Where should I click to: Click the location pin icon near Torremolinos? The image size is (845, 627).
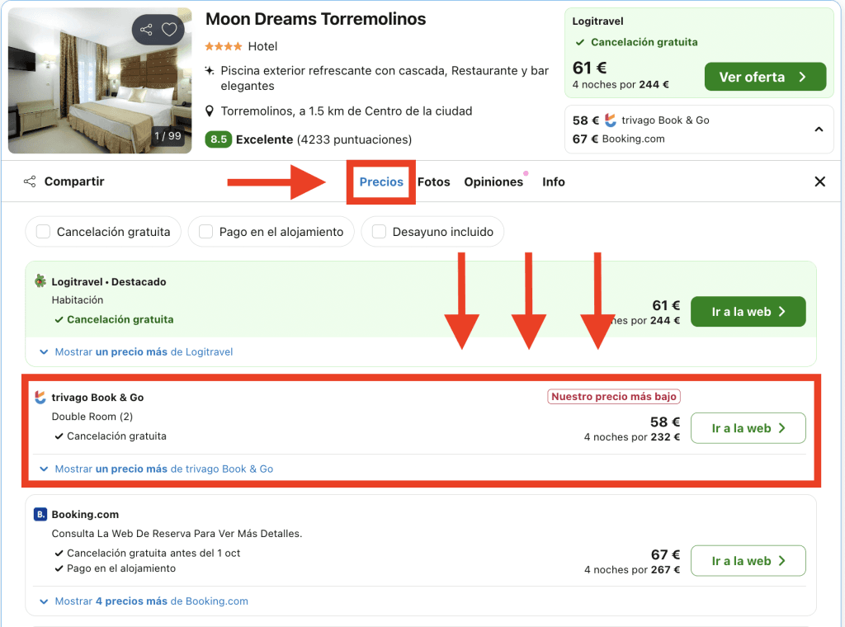(210, 111)
